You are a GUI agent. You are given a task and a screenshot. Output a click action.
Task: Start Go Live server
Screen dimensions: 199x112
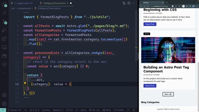click(94, 110)
